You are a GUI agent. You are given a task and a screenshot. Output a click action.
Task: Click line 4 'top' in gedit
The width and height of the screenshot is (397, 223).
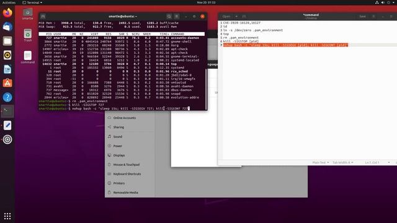point(226,34)
